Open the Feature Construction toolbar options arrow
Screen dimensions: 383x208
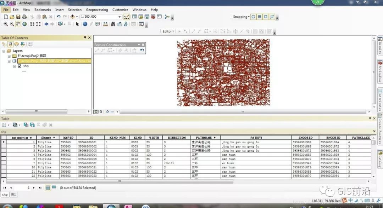coord(139,45)
